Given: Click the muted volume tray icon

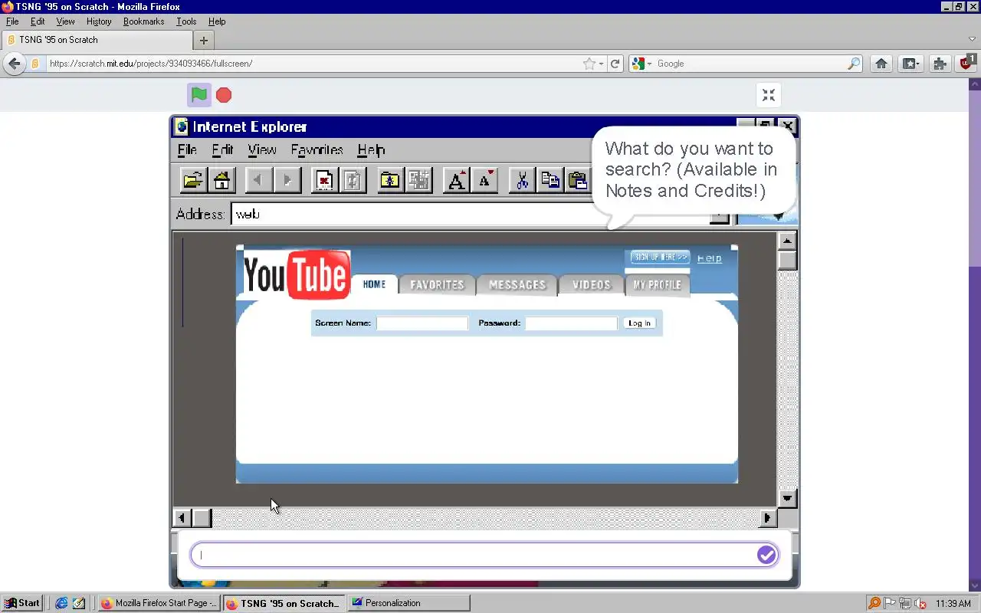Looking at the screenshot, I should coord(920,603).
